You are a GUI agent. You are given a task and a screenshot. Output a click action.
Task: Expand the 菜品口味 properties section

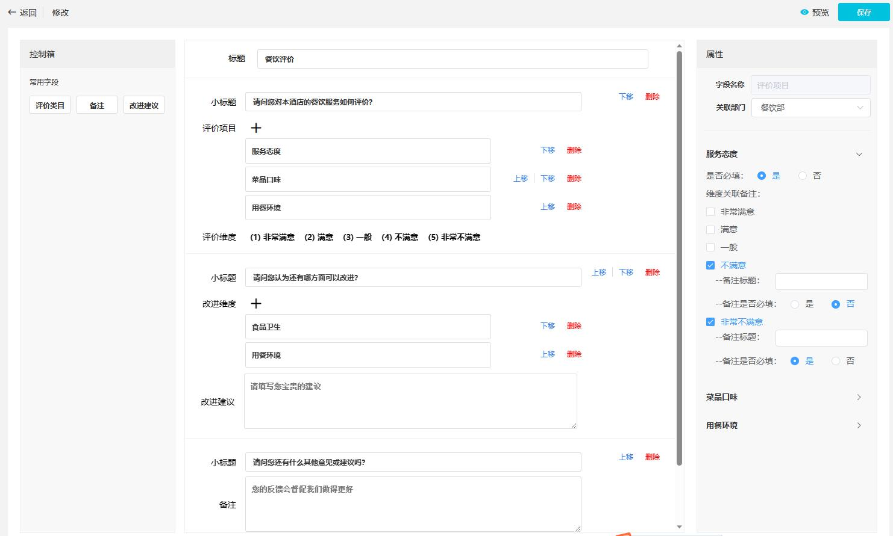point(859,397)
